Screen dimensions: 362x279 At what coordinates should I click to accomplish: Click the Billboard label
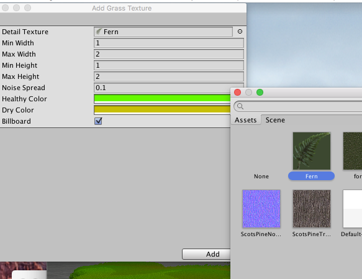tap(16, 121)
